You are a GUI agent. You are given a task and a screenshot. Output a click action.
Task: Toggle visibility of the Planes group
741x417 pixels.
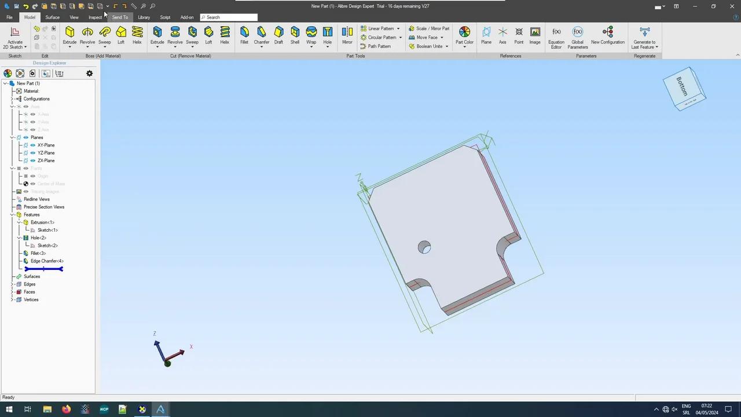(x=25, y=137)
